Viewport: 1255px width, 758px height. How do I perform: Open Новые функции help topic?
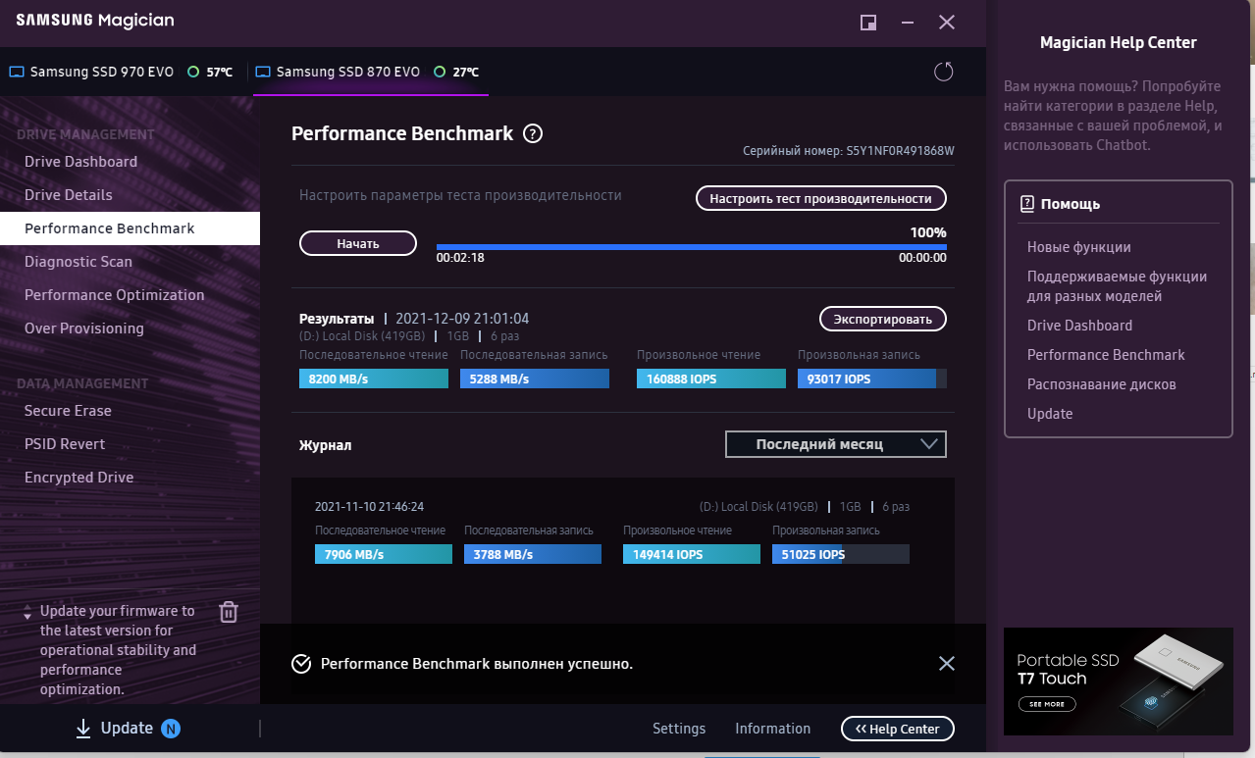pos(1079,247)
